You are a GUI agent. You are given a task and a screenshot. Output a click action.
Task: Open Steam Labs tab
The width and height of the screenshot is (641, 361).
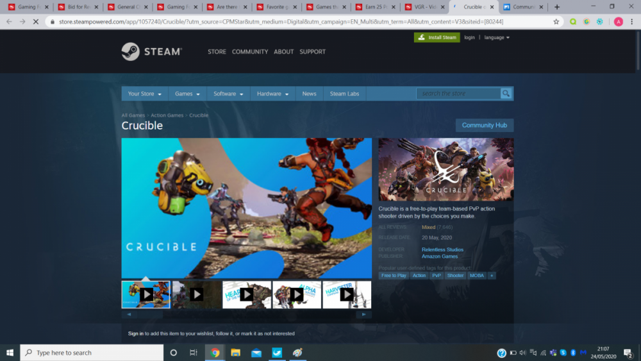[345, 94]
